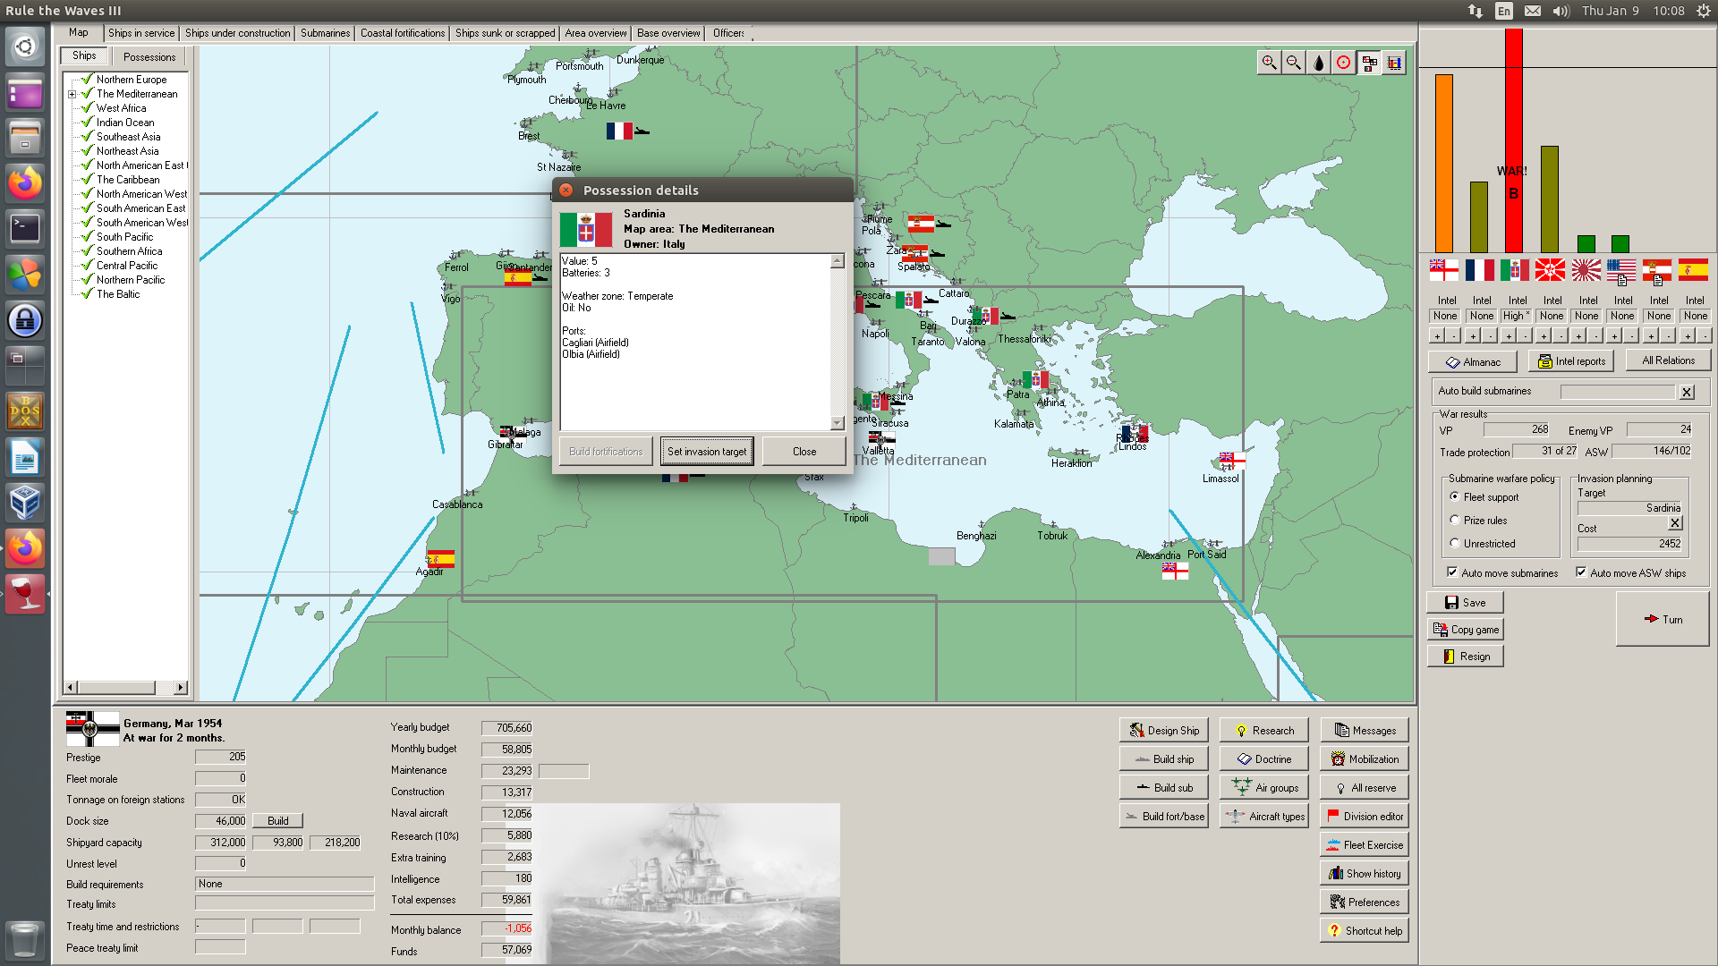Toggle red target range circle overlay

tap(1344, 63)
